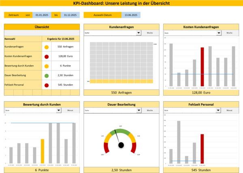Click the Woche period cell in Kundenanfragen panel
Screen dimensions: 243x173
[150, 33]
